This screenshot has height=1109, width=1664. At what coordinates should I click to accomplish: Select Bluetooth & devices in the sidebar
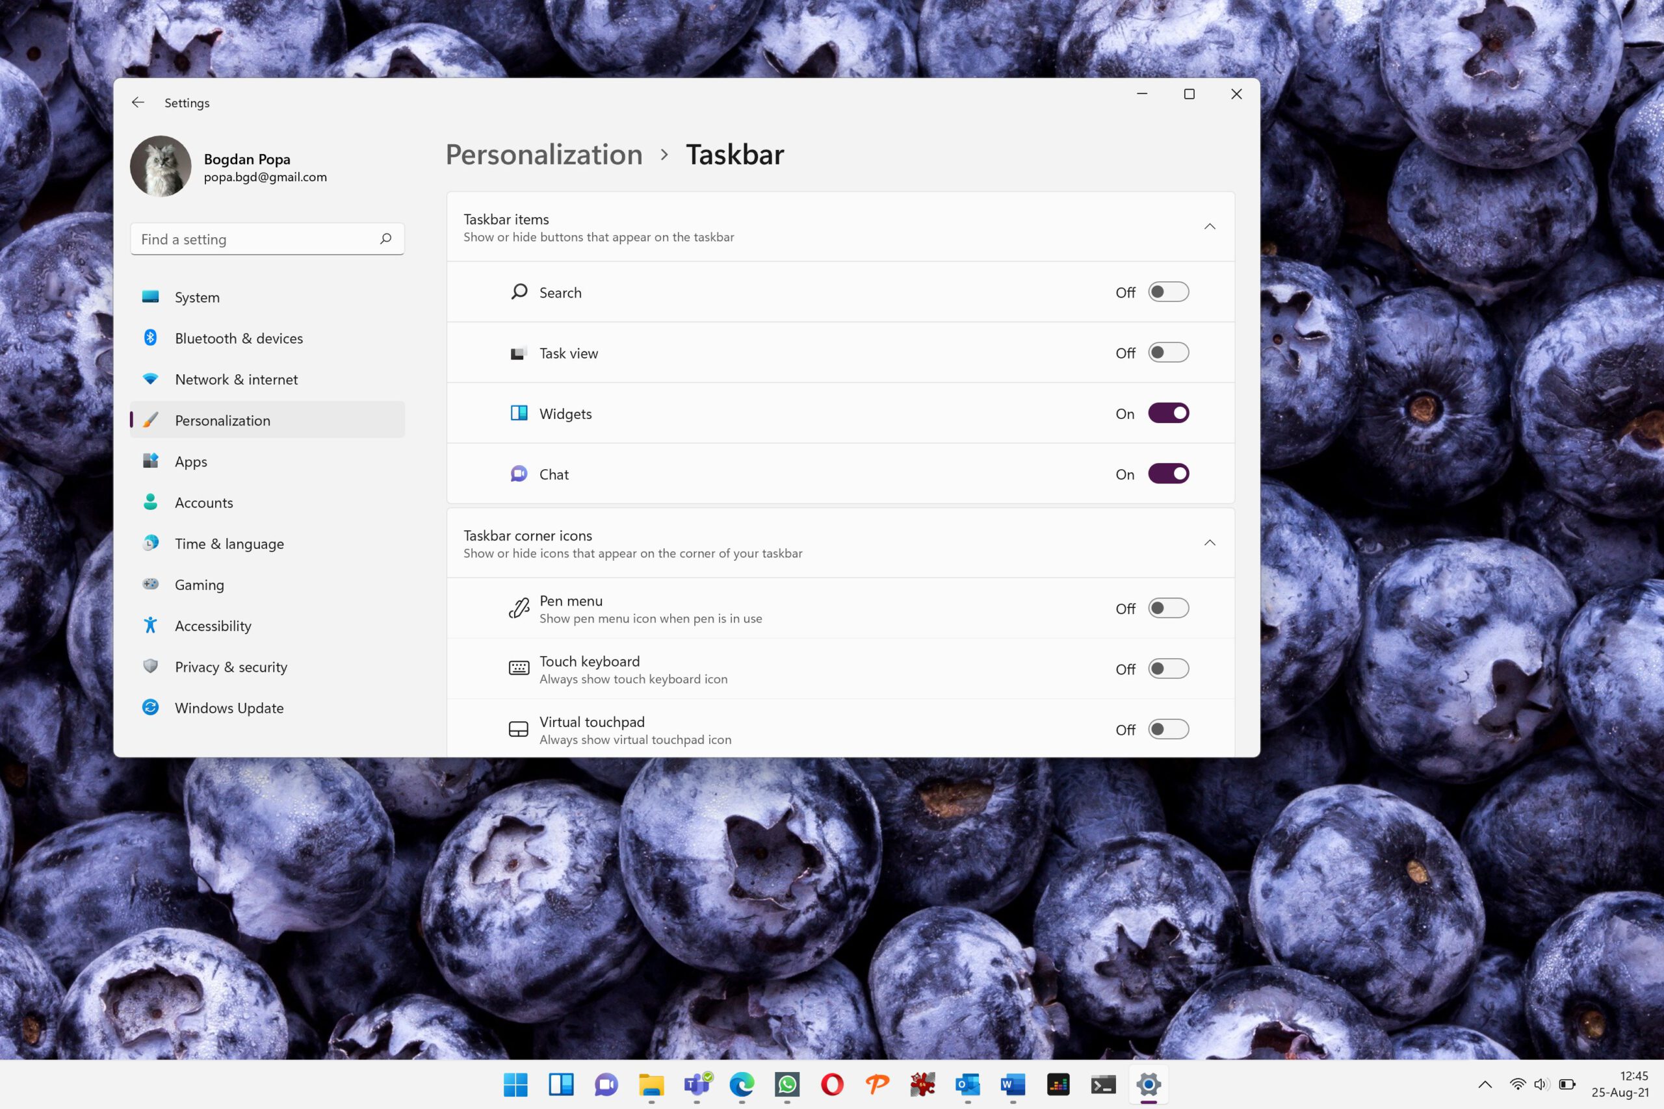pyautogui.click(x=239, y=338)
